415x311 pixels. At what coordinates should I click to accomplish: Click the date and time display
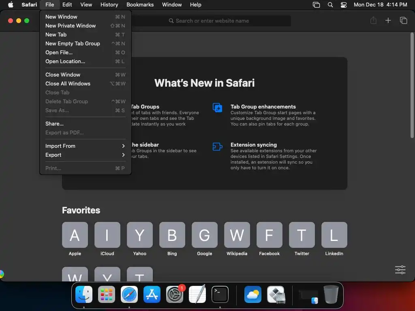(380, 4)
